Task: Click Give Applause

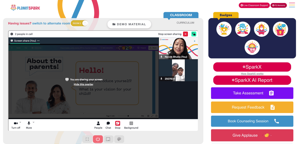Action: tap(252, 135)
